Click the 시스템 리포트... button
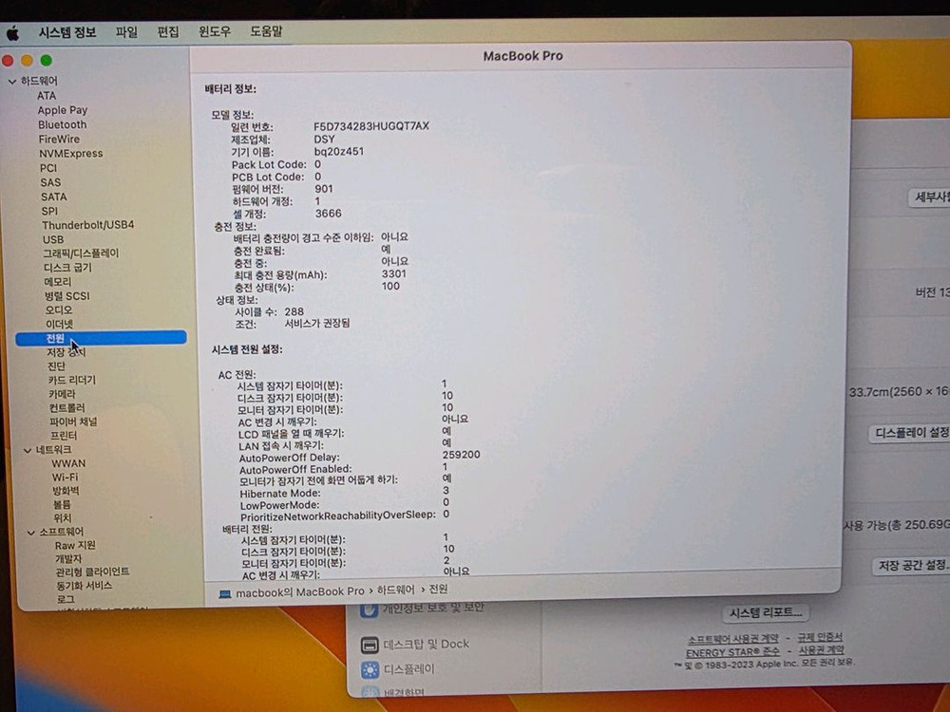Screen dimensions: 950x712 (x=767, y=613)
